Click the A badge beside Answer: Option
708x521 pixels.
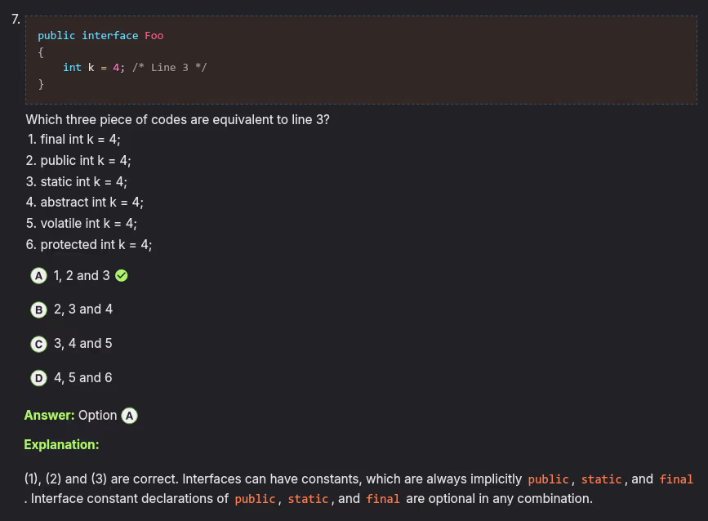(x=129, y=416)
